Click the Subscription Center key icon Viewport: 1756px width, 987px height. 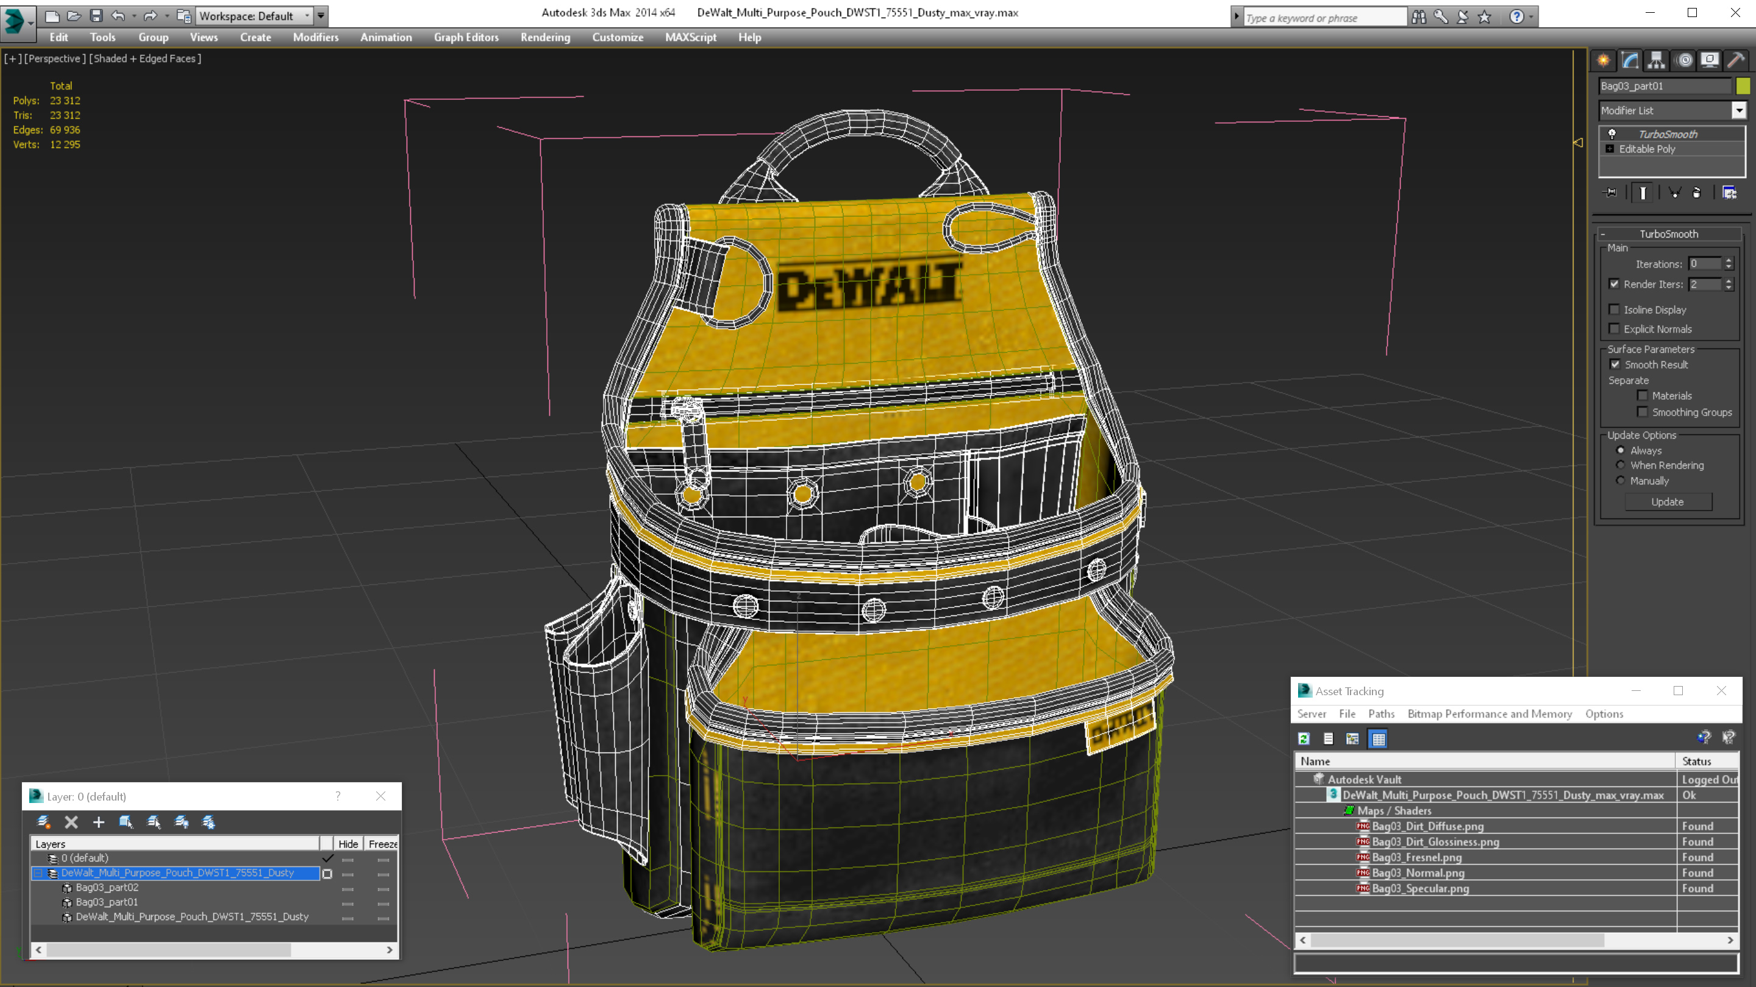[1440, 16]
